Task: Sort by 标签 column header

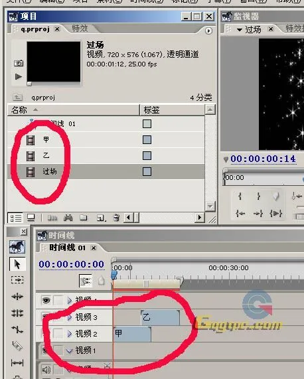Action: coord(173,110)
